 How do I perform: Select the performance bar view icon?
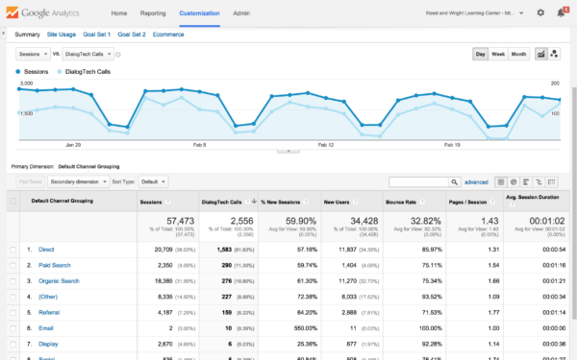coord(526,181)
